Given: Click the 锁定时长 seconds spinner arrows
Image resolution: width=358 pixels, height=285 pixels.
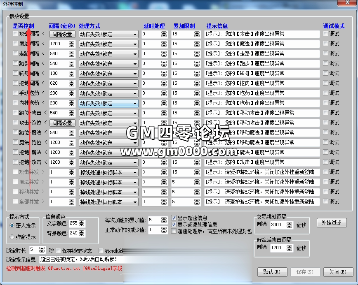Looking at the screenshot, I should tap(42, 250).
